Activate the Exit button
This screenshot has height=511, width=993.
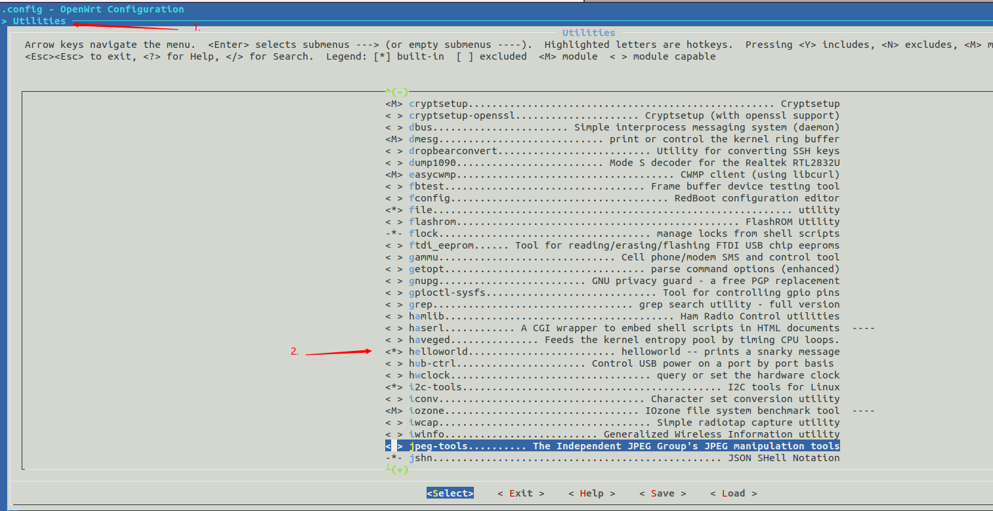click(521, 493)
